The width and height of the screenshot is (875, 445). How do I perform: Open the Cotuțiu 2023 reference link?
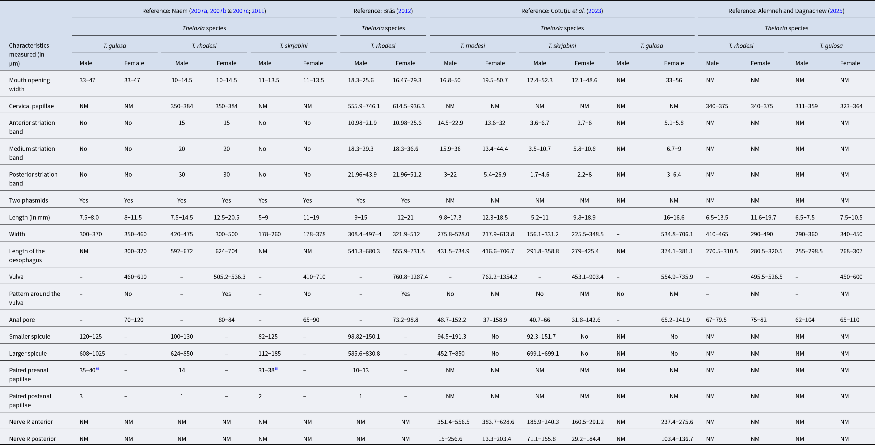point(594,11)
